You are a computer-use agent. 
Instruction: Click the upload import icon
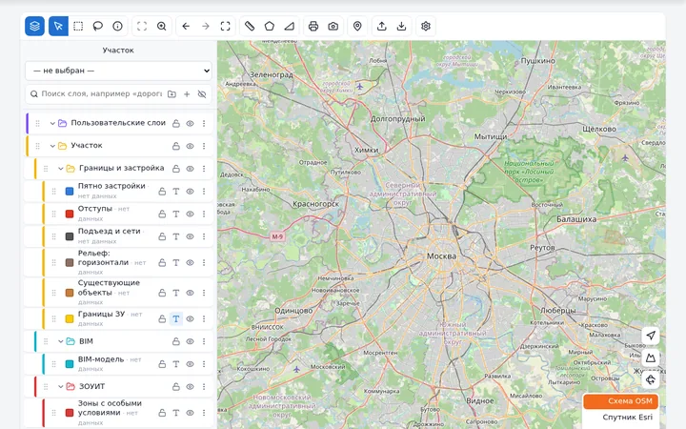pos(382,27)
